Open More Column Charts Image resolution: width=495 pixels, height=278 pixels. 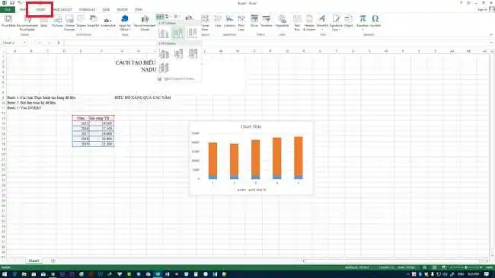pos(177,78)
